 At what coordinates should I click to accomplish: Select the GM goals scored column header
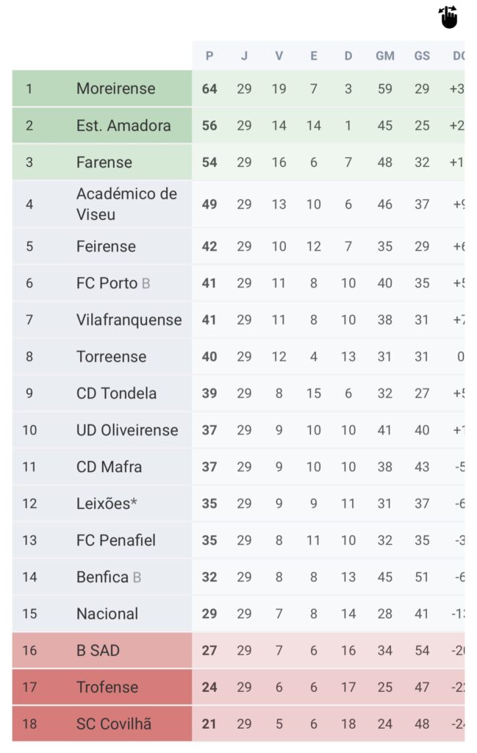coord(385,56)
